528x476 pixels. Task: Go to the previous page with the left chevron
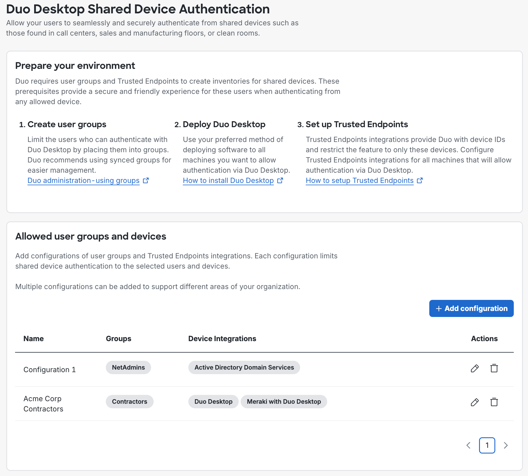coord(468,445)
